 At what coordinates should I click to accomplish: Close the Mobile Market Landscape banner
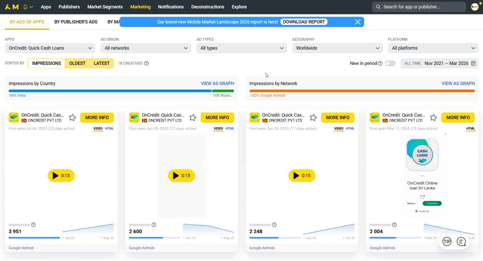[x=358, y=22]
